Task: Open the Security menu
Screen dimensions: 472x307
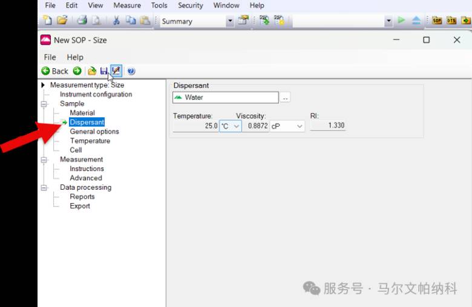Action: pyautogui.click(x=191, y=5)
